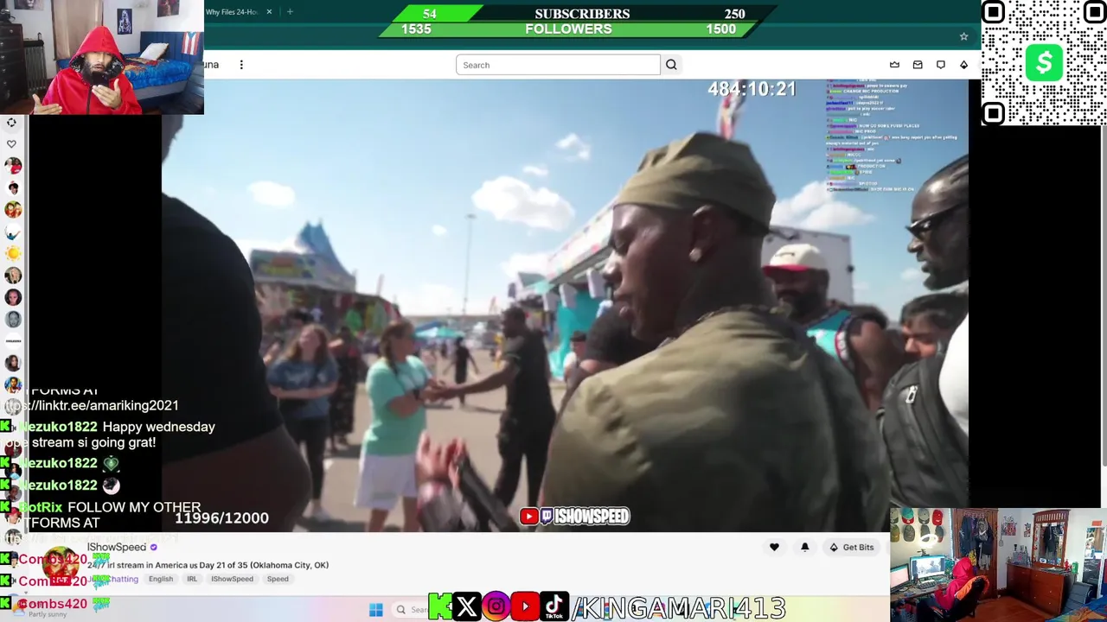1107x622 pixels.
Task: Close the 'Why Files 24-Hour' browser tab
Action: point(269,12)
